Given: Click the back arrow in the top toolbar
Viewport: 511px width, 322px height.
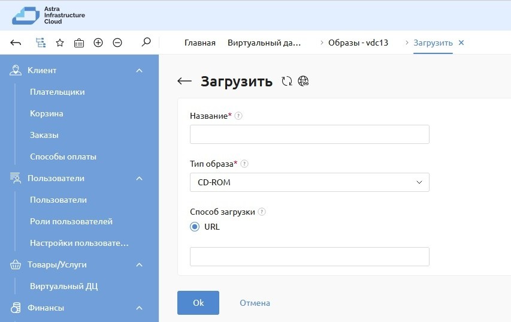Looking at the screenshot, I should pyautogui.click(x=16, y=43).
